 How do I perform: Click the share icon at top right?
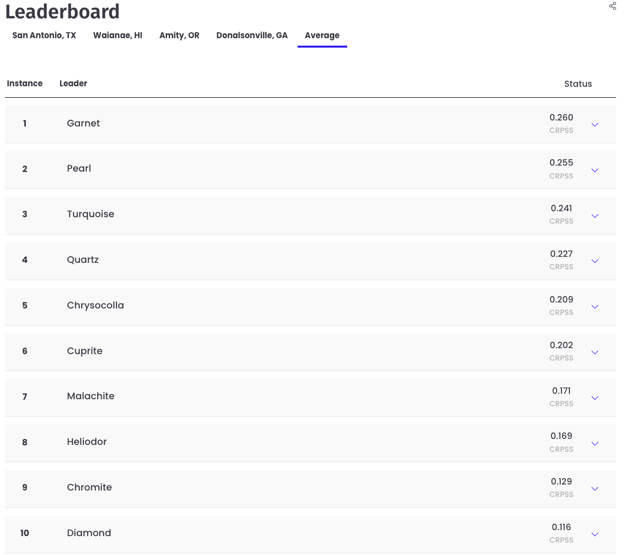tap(613, 6)
